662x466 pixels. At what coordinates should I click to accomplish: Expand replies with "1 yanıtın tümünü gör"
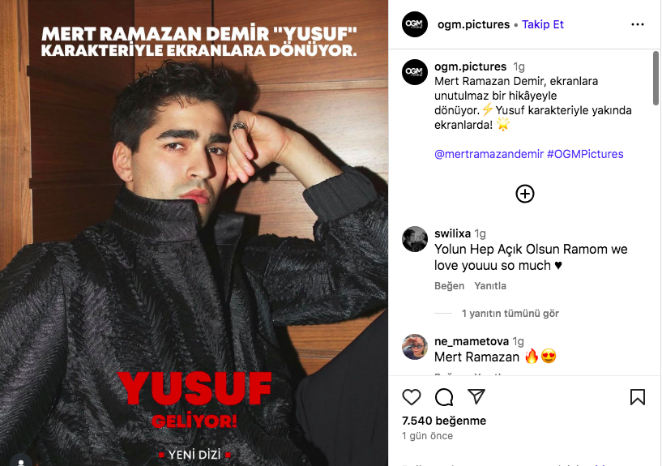click(x=510, y=313)
